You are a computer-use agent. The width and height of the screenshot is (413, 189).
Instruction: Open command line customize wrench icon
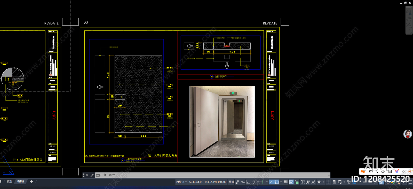coord(92,175)
